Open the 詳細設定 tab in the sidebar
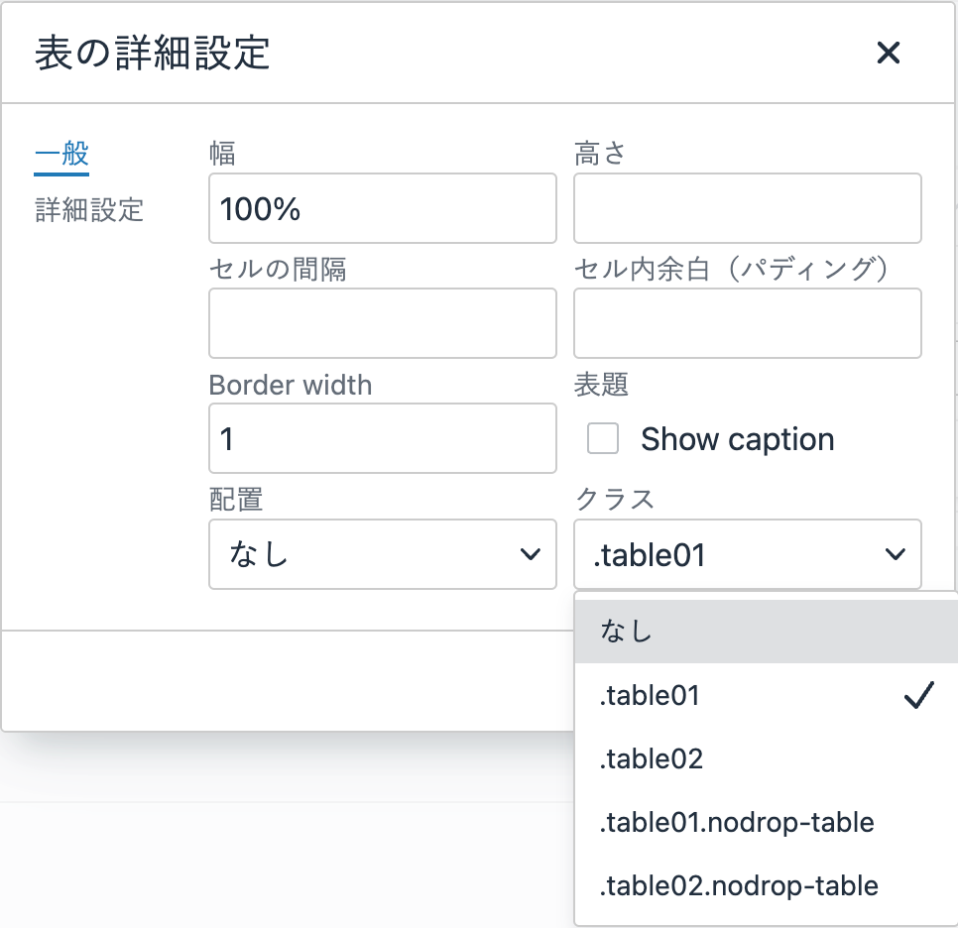The height and width of the screenshot is (928, 958). (x=89, y=209)
